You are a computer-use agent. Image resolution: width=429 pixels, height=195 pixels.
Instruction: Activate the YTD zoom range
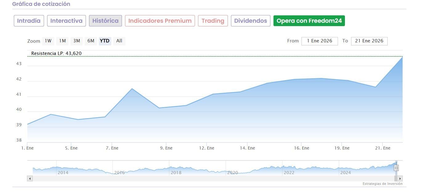105,41
